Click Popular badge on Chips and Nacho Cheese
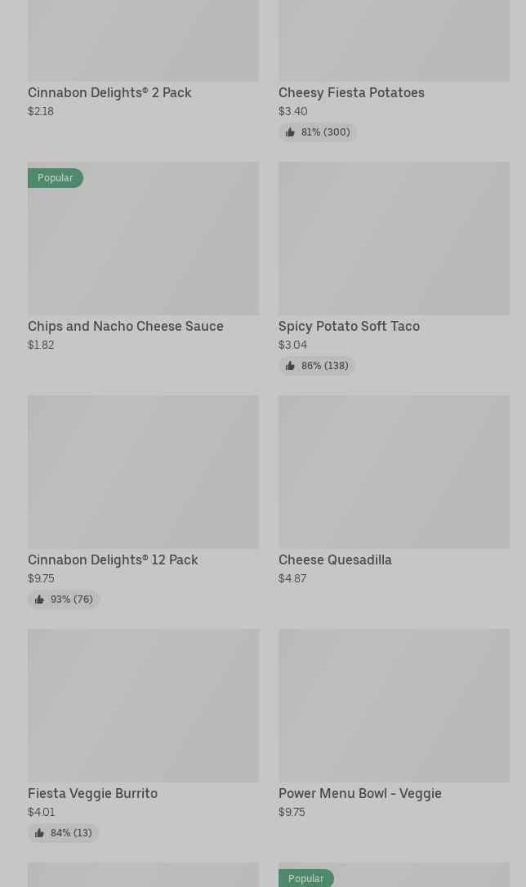 (56, 178)
